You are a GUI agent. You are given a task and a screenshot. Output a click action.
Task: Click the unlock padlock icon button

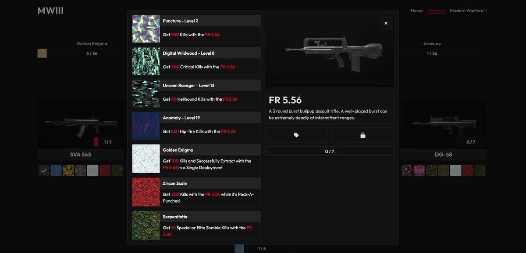[x=363, y=135]
